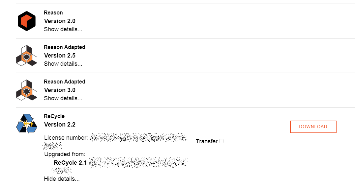Click the Reason Adapted title above Version 3.0
This screenshot has width=355, height=188.
(x=65, y=82)
